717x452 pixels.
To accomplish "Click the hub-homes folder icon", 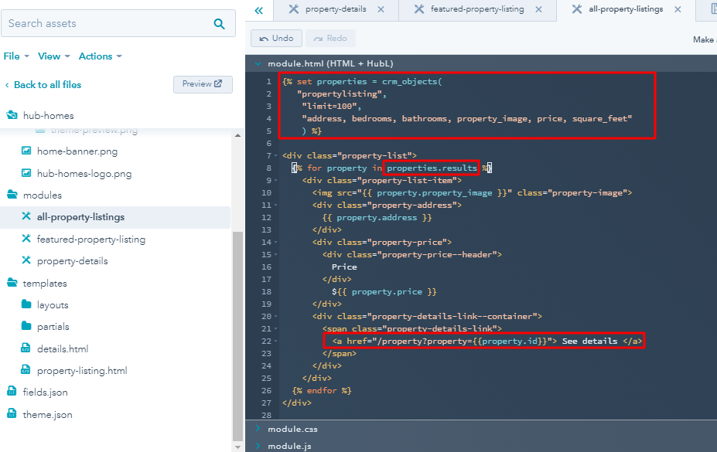I will coord(12,115).
